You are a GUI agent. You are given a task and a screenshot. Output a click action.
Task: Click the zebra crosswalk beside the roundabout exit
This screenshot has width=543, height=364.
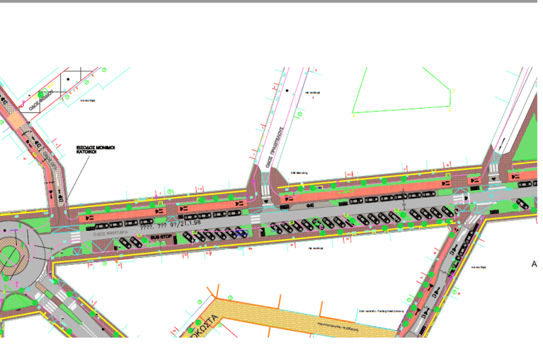pos(75,237)
